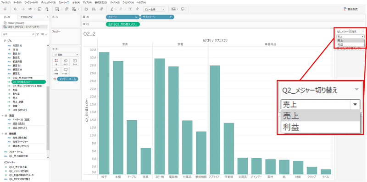The height and width of the screenshot is (182, 367).
Task: Select the 地域マネージャー field
Action: pyautogui.click(x=21, y=142)
